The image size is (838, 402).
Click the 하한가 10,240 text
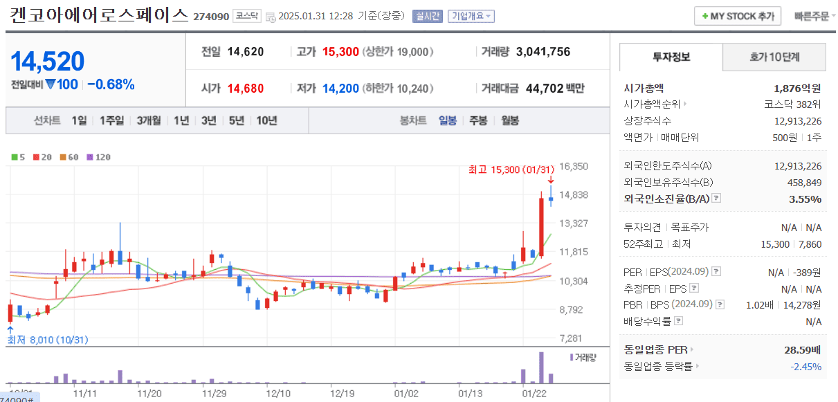(399, 89)
